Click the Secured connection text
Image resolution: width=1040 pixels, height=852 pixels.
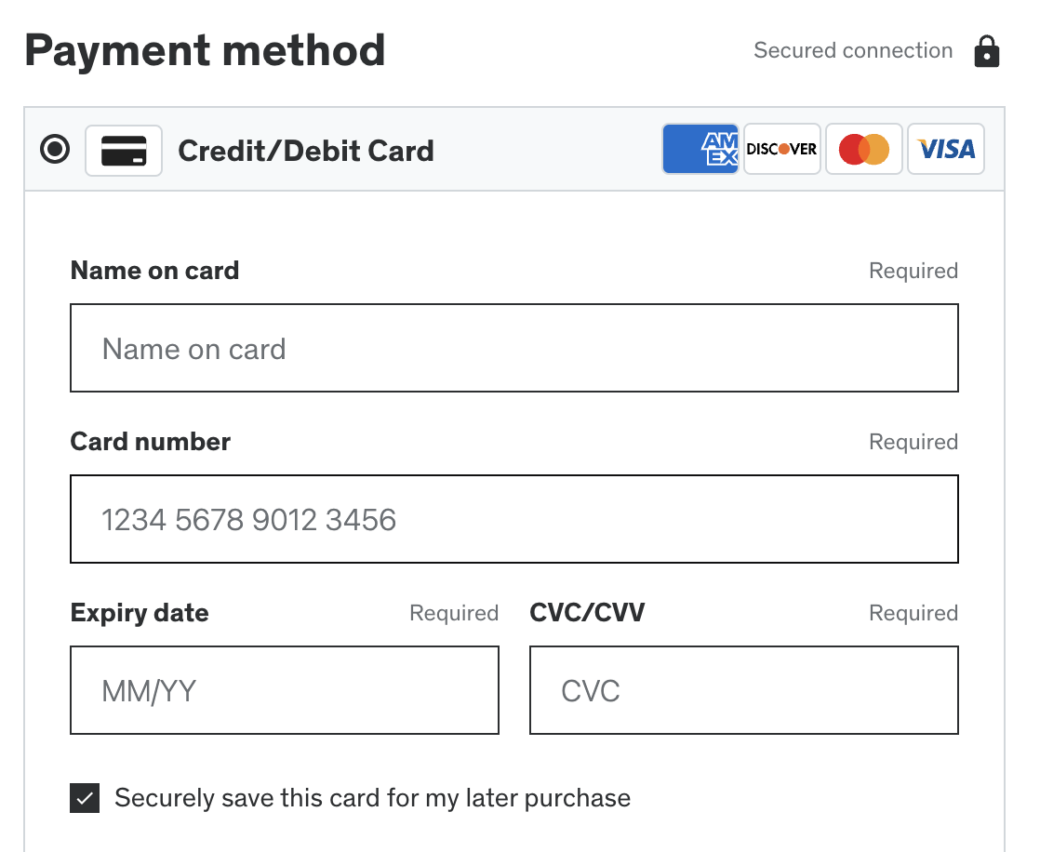pyautogui.click(x=852, y=51)
